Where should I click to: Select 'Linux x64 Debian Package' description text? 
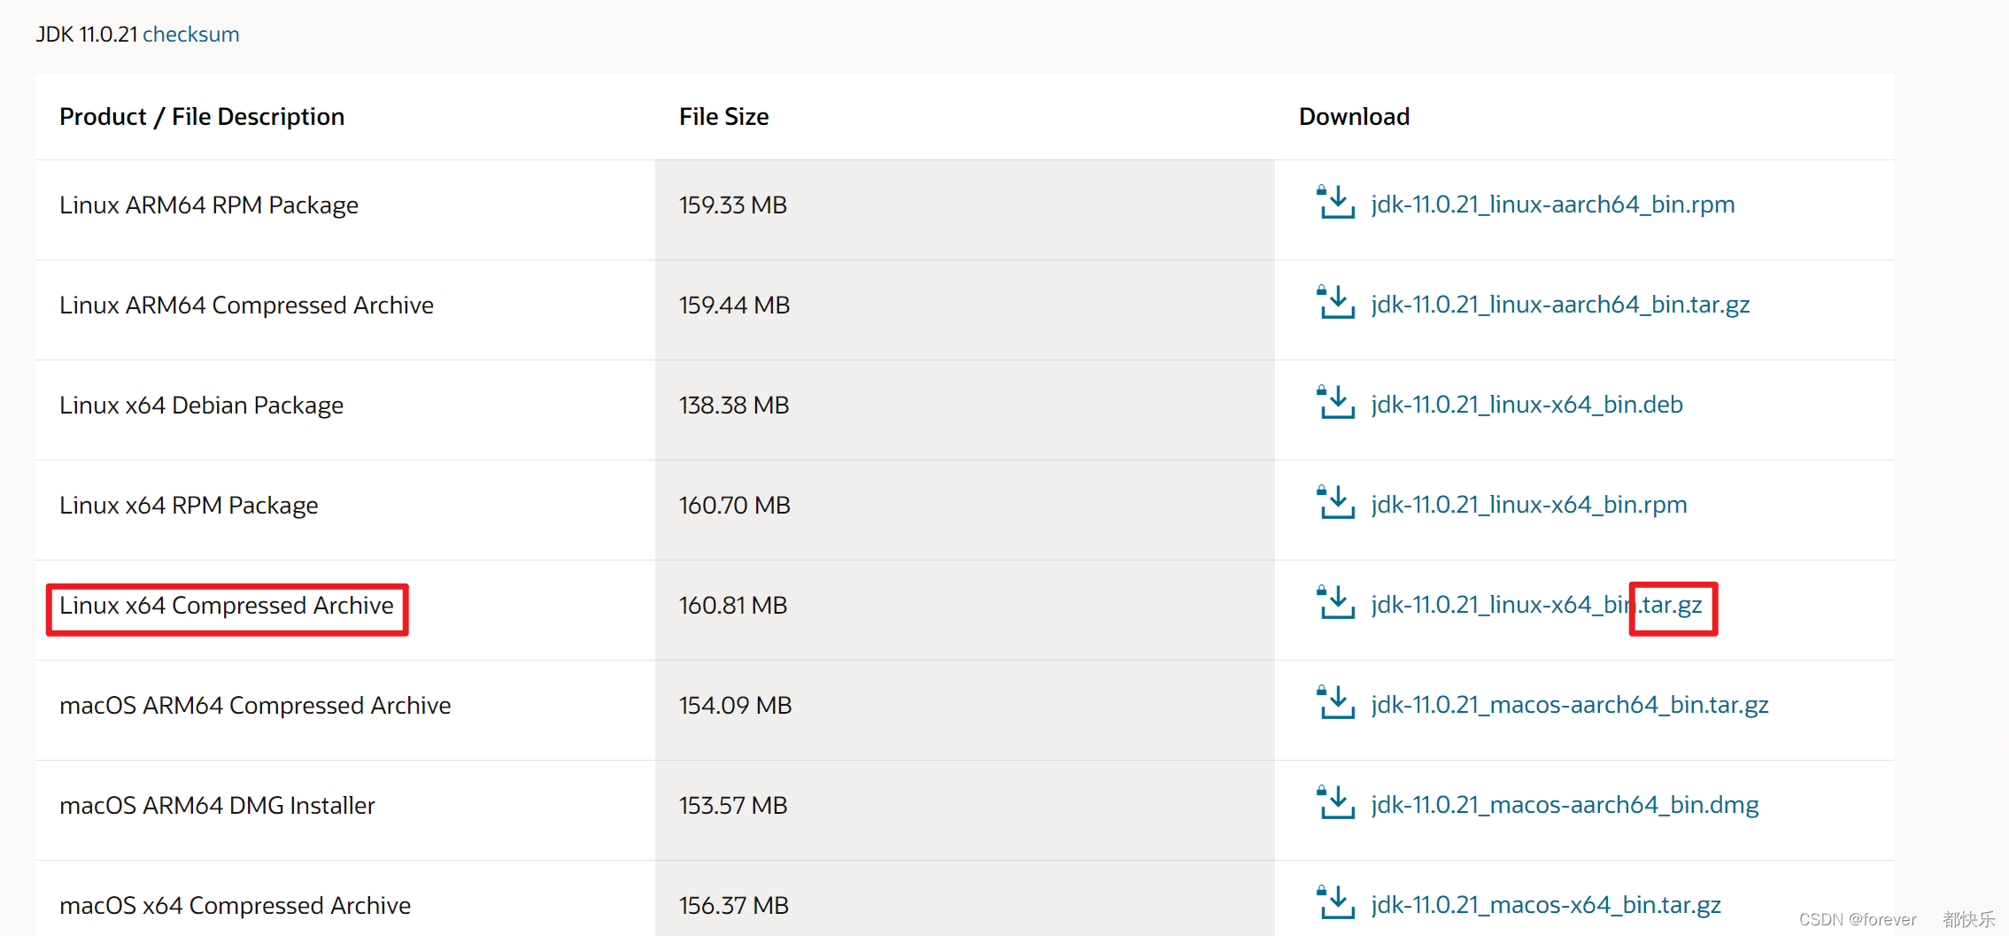[x=201, y=406]
